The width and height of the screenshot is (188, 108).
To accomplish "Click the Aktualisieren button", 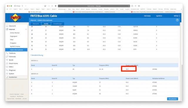I will pyautogui.click(x=172, y=99).
